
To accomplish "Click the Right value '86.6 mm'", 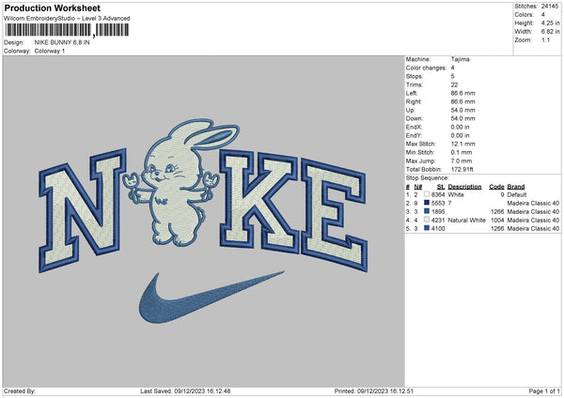I will coord(462,101).
